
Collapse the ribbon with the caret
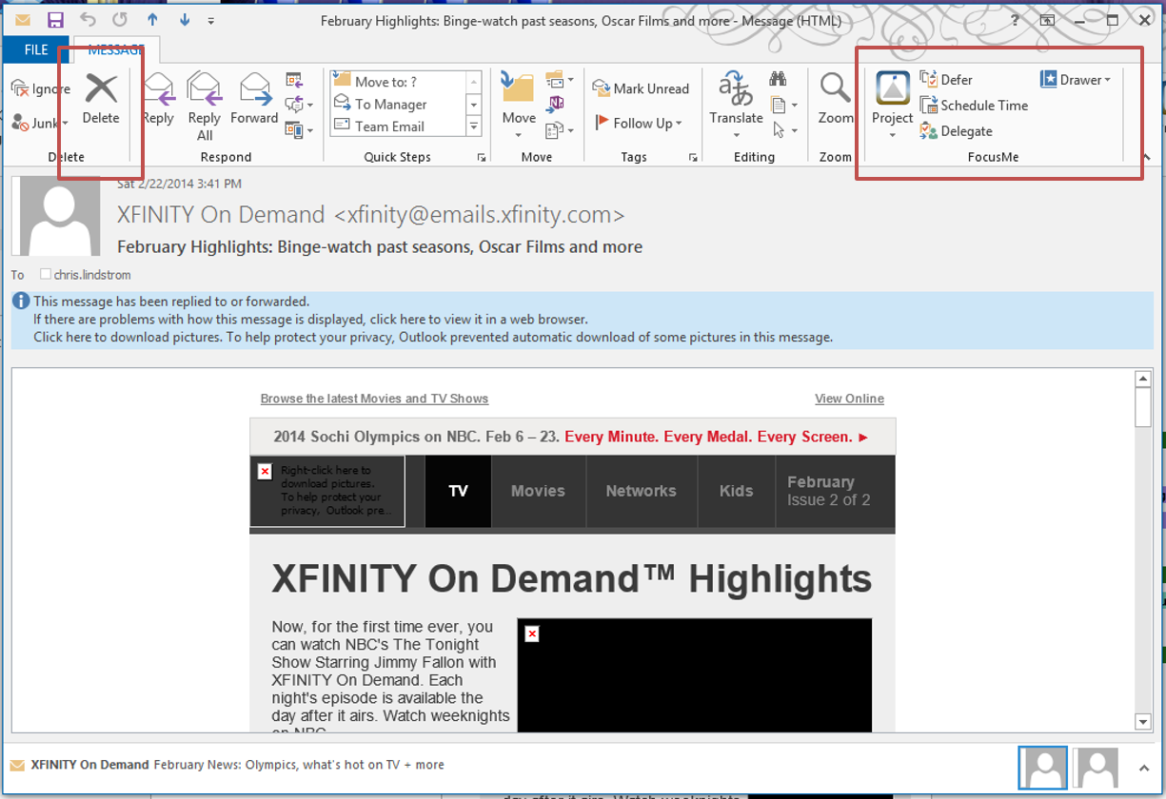pos(1146,157)
